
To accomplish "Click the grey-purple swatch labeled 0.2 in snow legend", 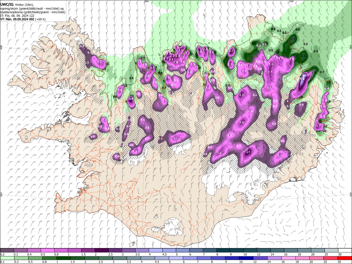I will click(7, 251).
